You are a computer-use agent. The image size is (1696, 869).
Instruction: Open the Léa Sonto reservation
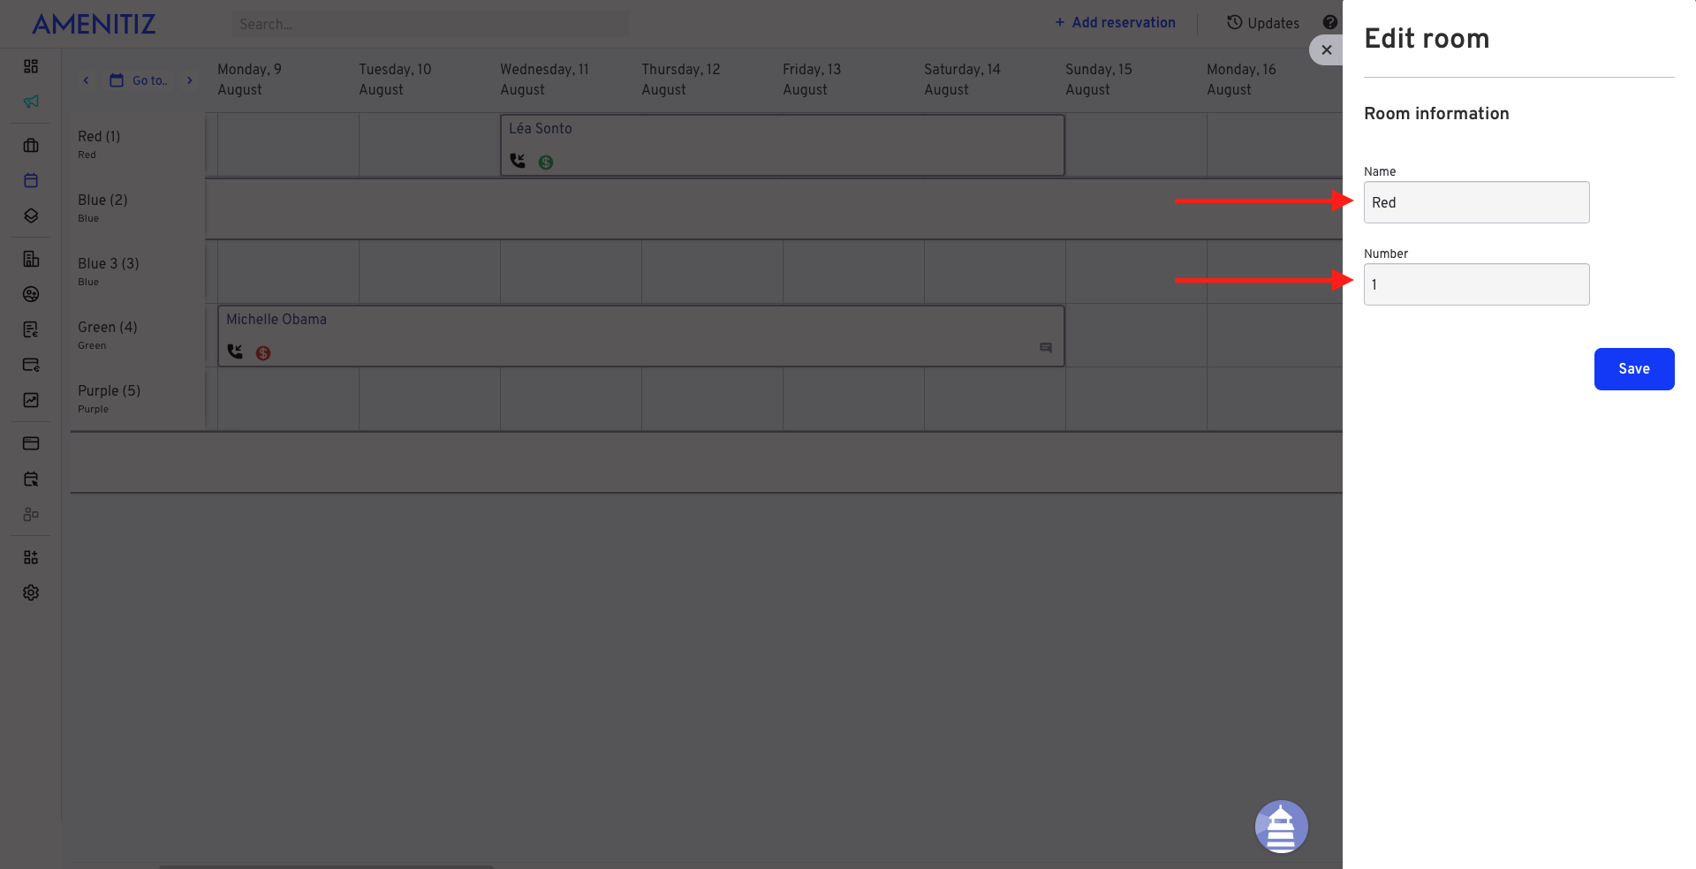782,145
